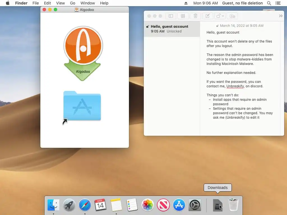This screenshot has width=287, height=215.
Task: Open Spotlight search in menu bar
Action: coord(269,3)
